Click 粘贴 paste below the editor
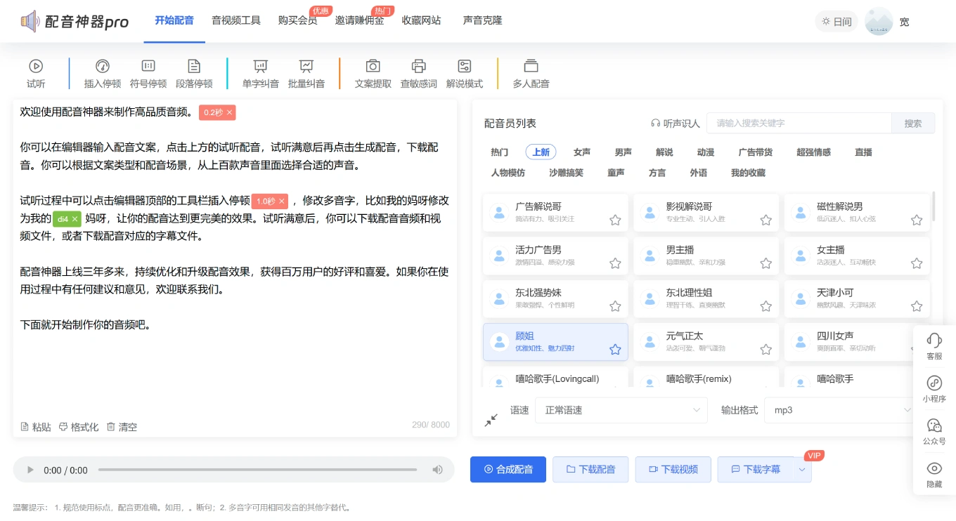The width and height of the screenshot is (956, 521). 36,427
